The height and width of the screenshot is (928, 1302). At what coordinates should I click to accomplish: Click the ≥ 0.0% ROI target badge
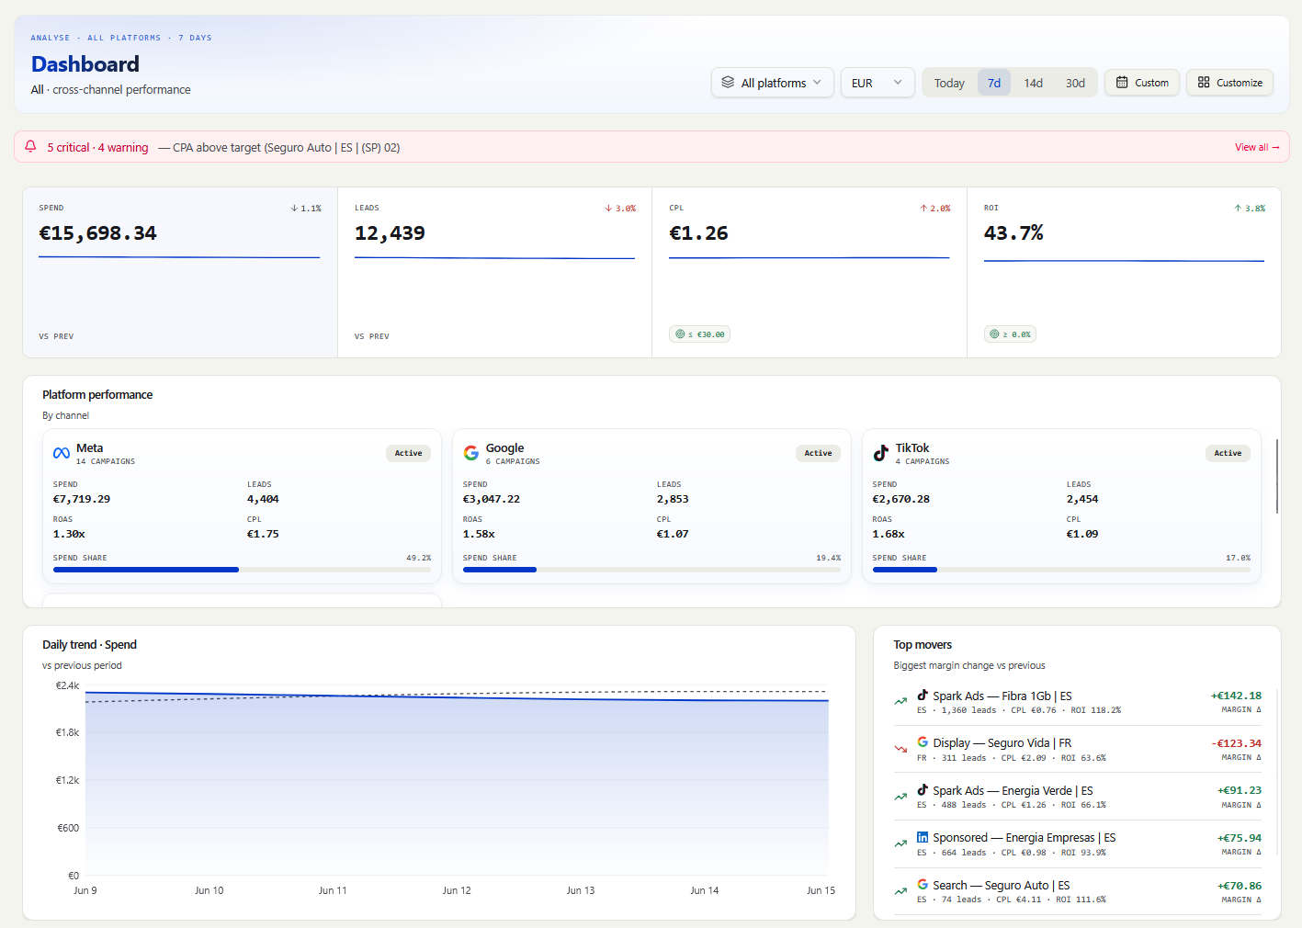point(1011,334)
